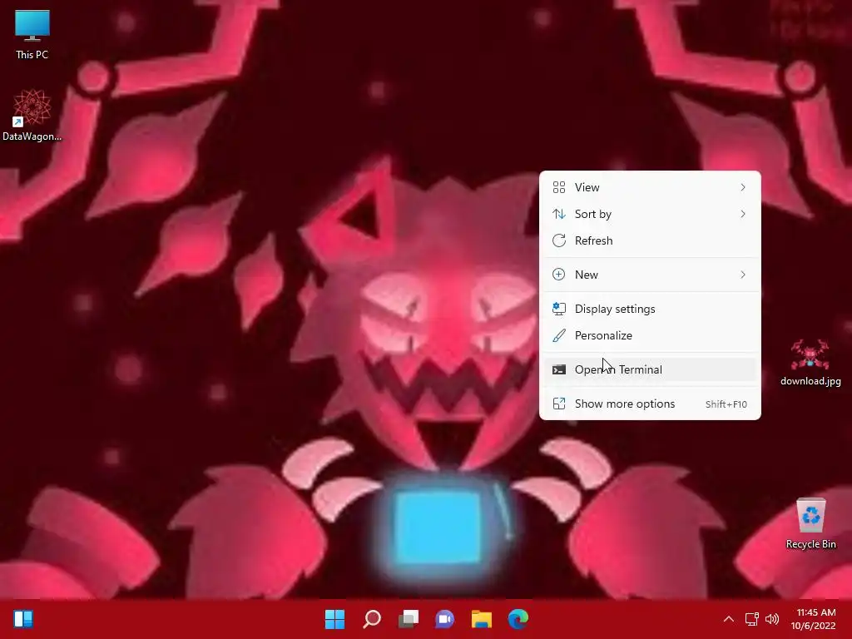Screen dimensions: 852x639
Task: Open Task View from the taskbar
Action: tap(409, 619)
